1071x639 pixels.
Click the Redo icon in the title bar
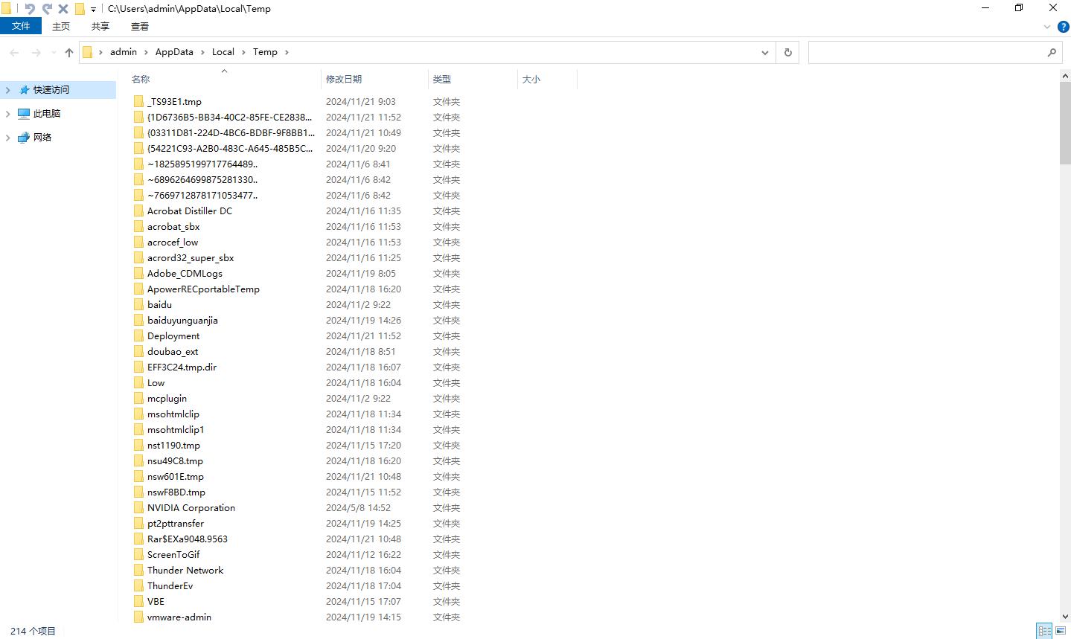[x=47, y=9]
